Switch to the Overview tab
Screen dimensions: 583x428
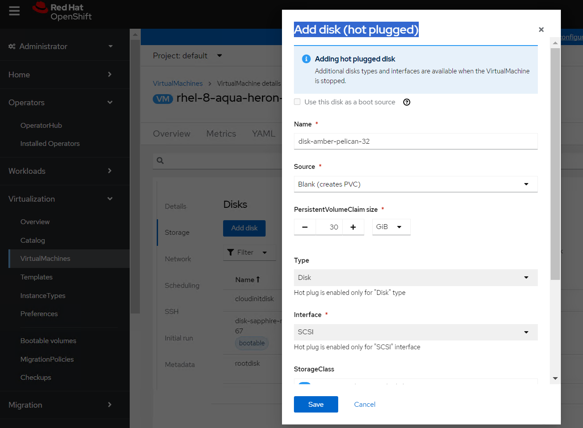click(171, 134)
